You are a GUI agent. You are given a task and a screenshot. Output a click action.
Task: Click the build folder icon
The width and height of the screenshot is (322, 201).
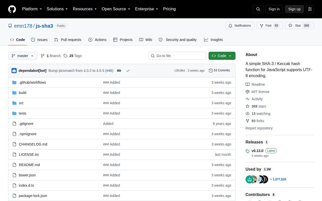click(x=14, y=93)
